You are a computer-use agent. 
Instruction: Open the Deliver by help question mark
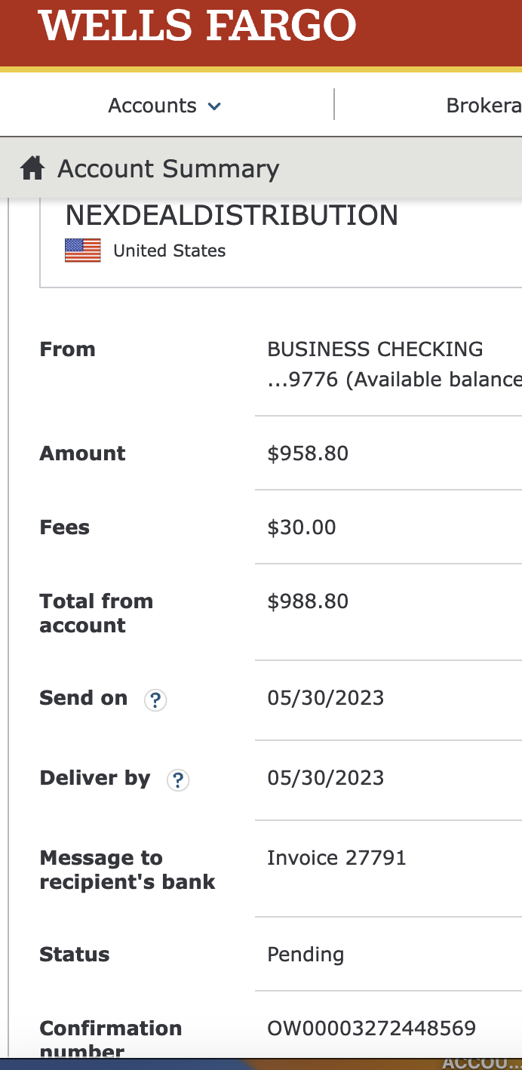[178, 780]
